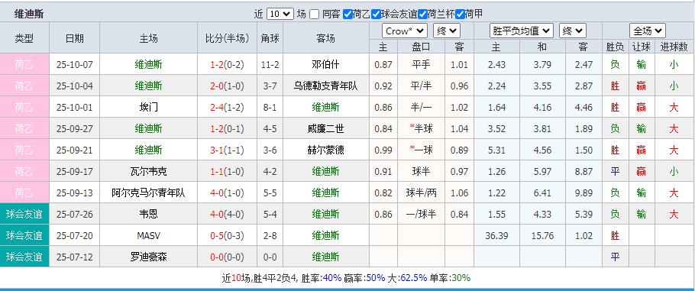This screenshot has height=291, width=695.
Task: Click the 类型 column header
Action: pos(24,38)
